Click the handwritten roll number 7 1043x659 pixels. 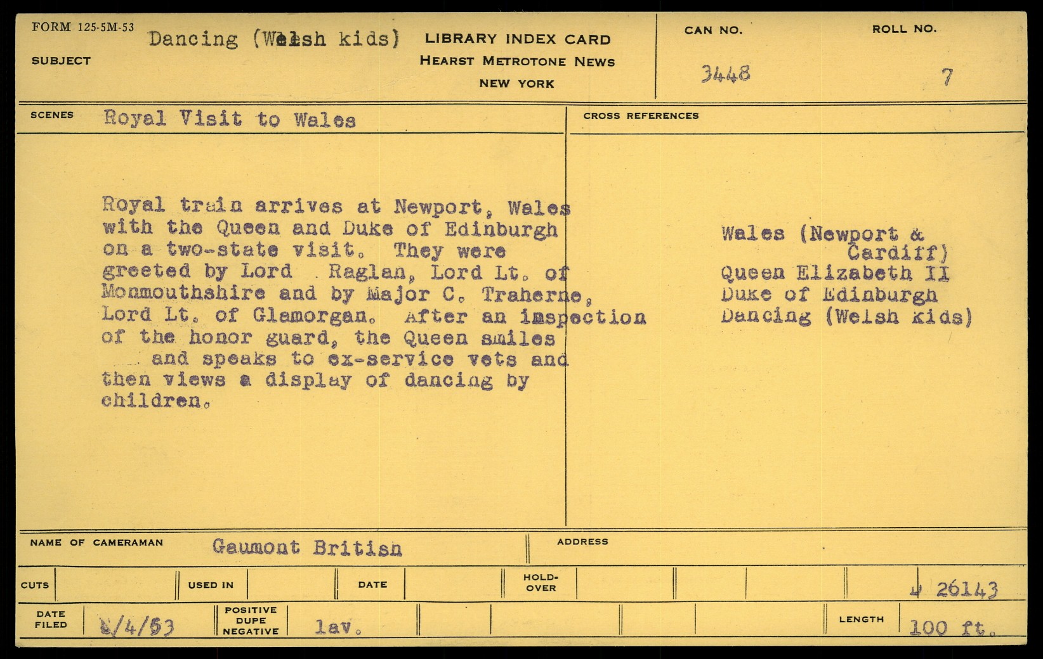947,77
